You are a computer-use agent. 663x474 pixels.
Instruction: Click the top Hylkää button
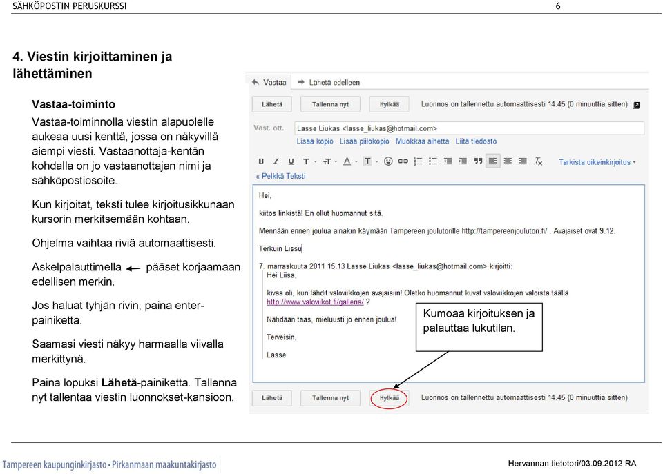coord(389,104)
